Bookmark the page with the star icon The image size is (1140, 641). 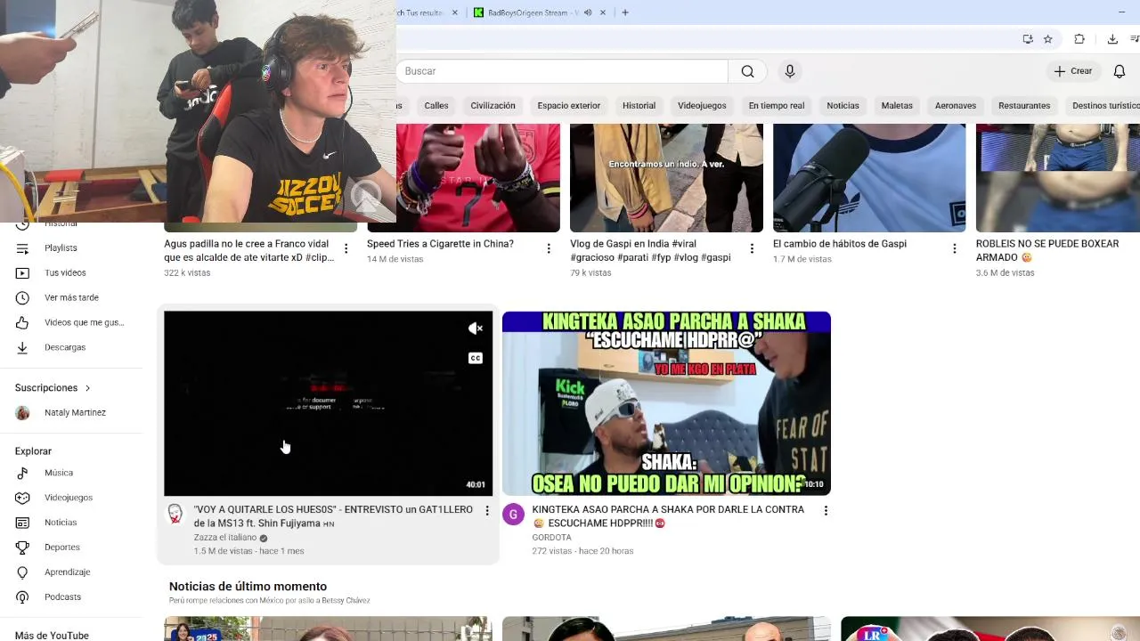[1048, 39]
